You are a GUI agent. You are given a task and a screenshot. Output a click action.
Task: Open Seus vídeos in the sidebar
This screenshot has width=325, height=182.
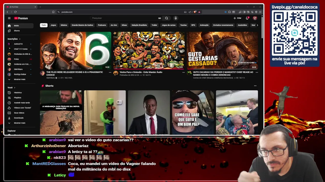[20, 113]
